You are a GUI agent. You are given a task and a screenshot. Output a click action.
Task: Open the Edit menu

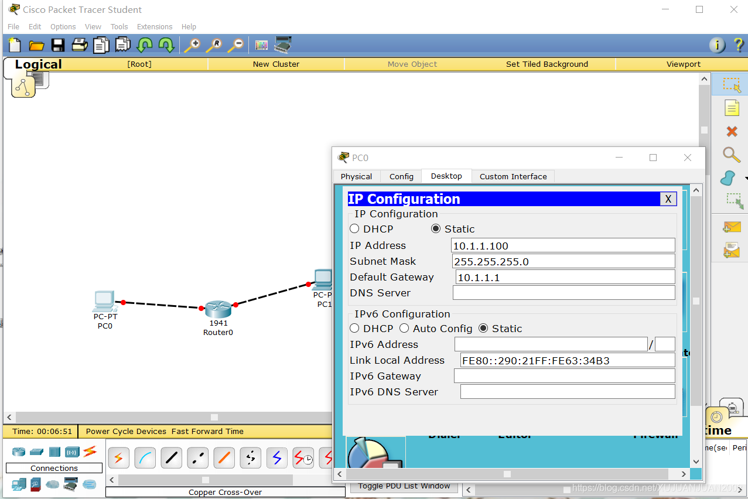35,27
